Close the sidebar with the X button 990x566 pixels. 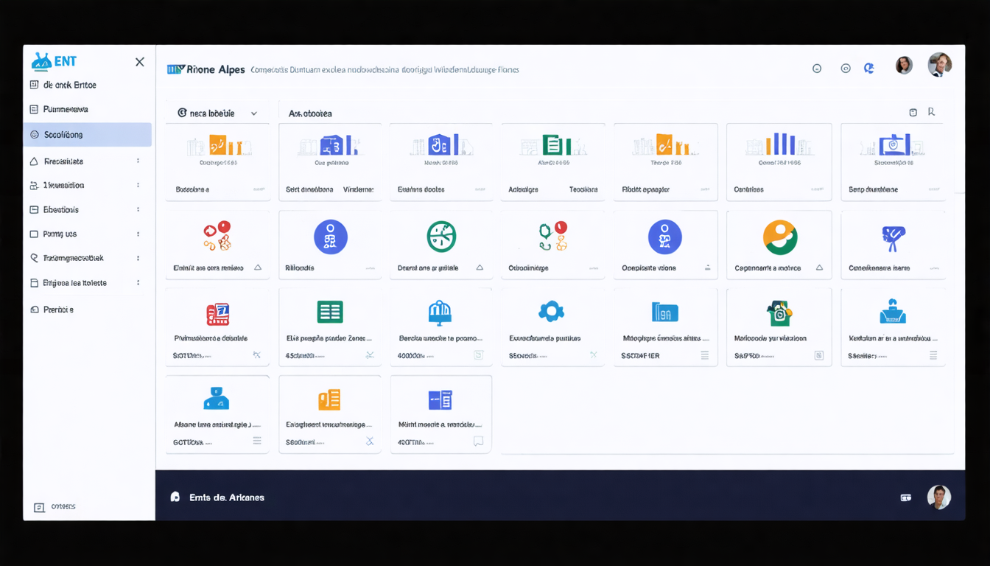tap(140, 62)
